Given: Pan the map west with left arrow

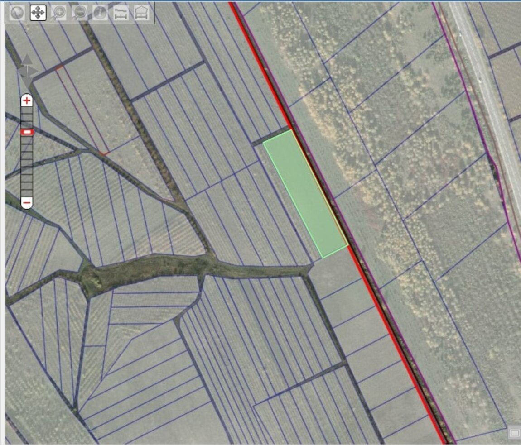Looking at the screenshot, I should point(20,71).
